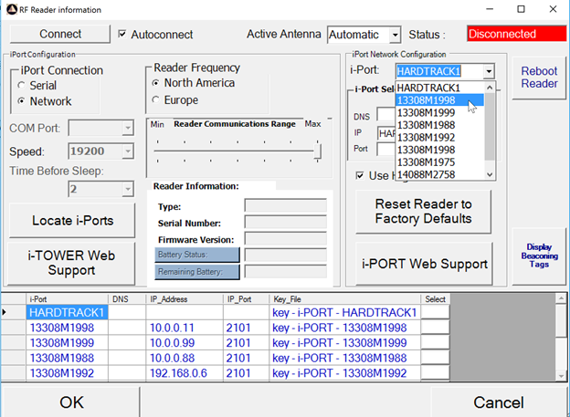Click the Key_File column header
570x417 pixels.
click(344, 299)
